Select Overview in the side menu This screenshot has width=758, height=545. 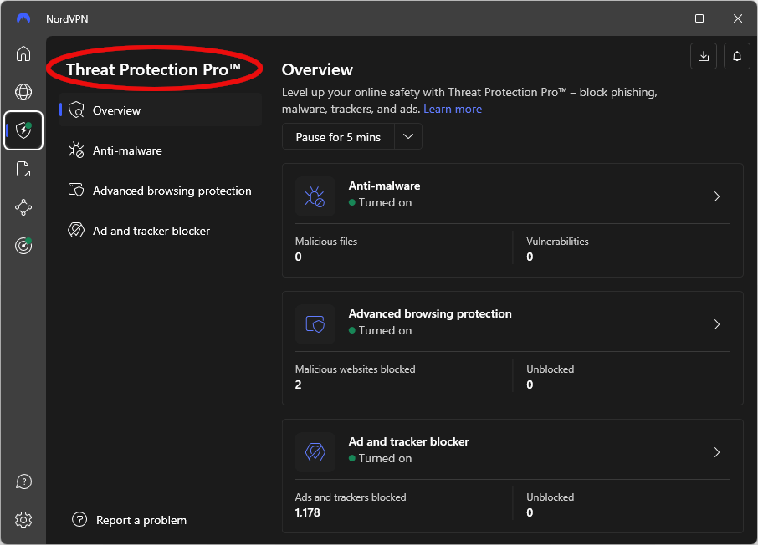tap(161, 110)
